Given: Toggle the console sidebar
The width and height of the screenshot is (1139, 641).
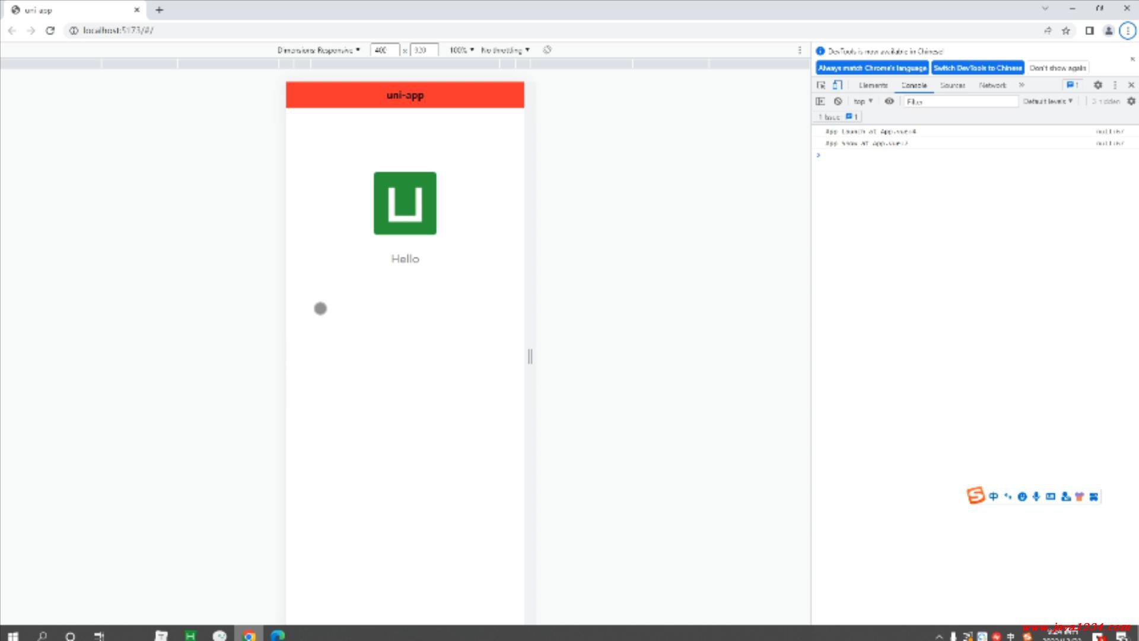Looking at the screenshot, I should pyautogui.click(x=820, y=101).
